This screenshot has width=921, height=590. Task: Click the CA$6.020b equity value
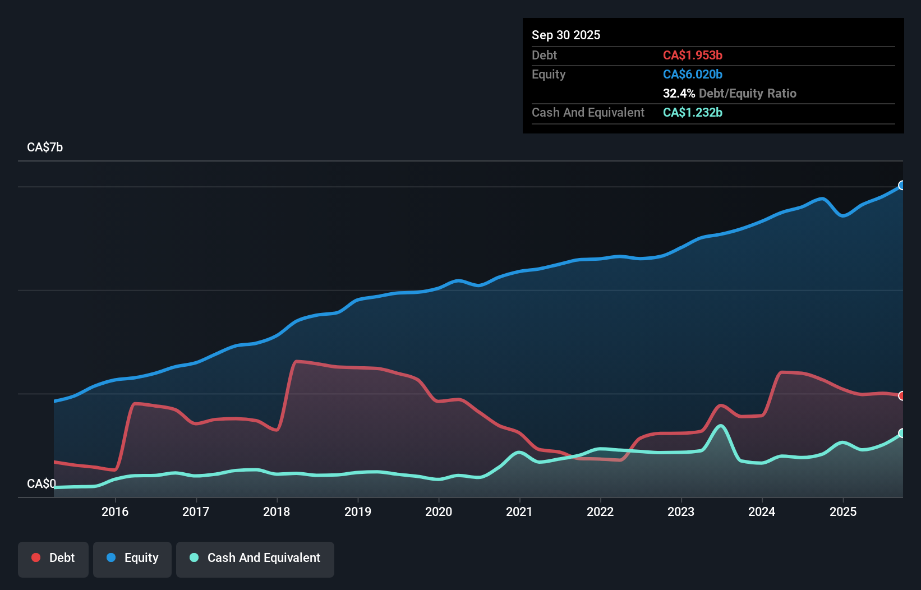(x=693, y=74)
